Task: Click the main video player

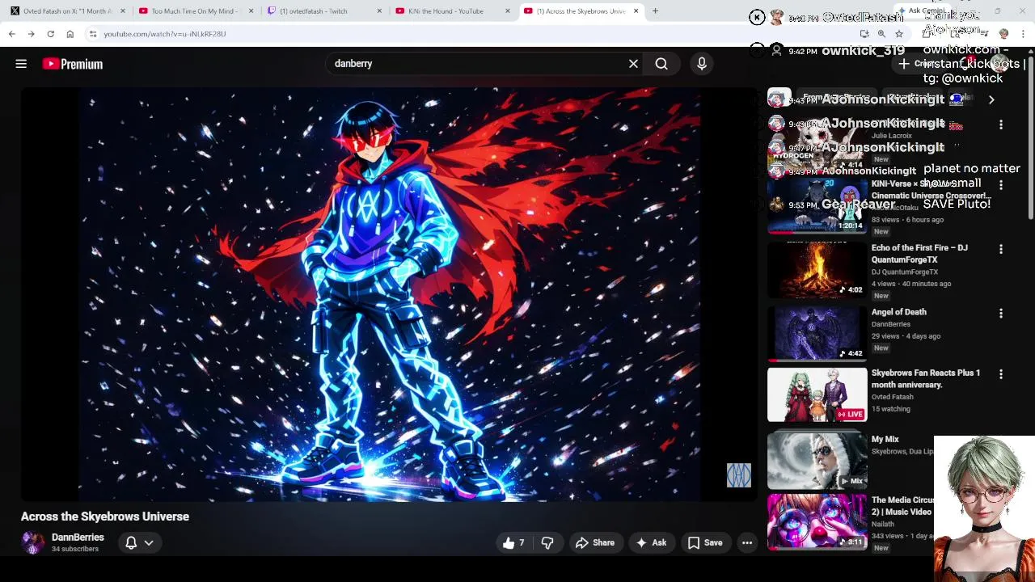Action: (x=390, y=295)
